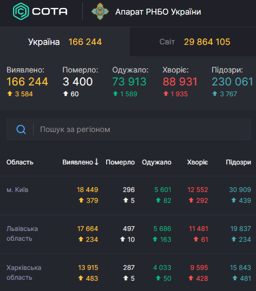Select the Харківська область row
Viewport: 256px width, 291px height.
(128, 273)
